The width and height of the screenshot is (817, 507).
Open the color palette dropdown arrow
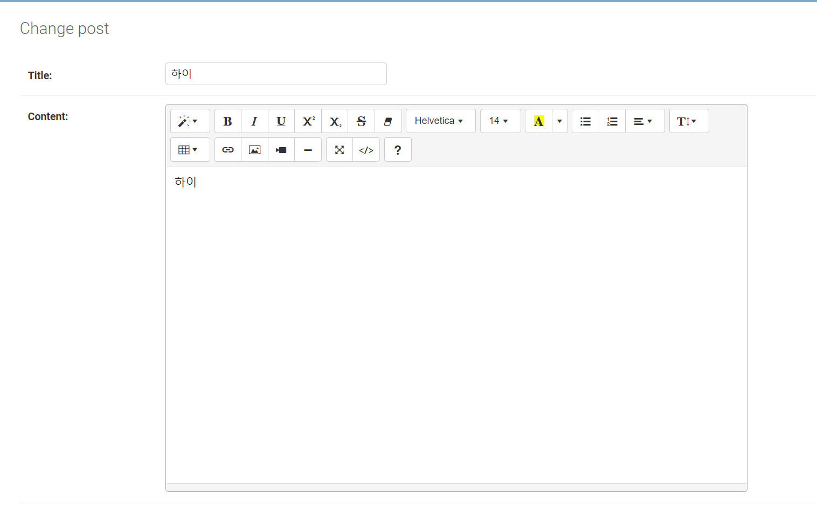(x=560, y=121)
